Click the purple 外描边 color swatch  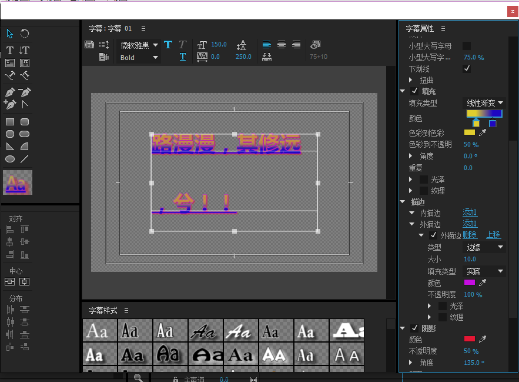click(470, 283)
